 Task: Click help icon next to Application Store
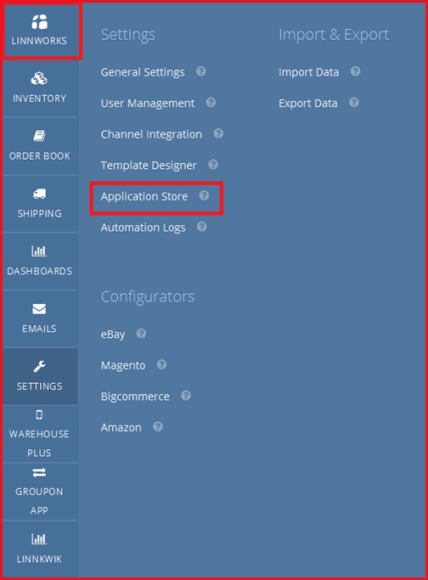[204, 195]
